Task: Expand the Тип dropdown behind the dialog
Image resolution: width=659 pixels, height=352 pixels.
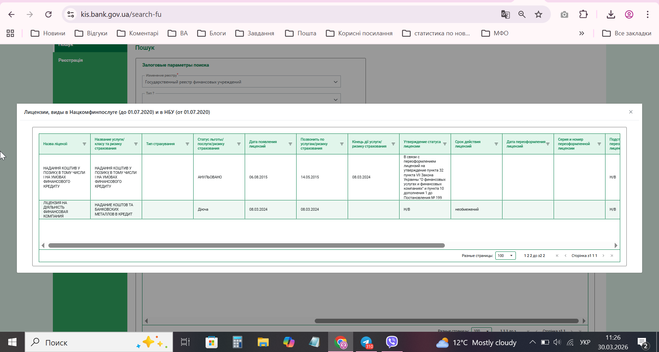Action: pyautogui.click(x=241, y=99)
